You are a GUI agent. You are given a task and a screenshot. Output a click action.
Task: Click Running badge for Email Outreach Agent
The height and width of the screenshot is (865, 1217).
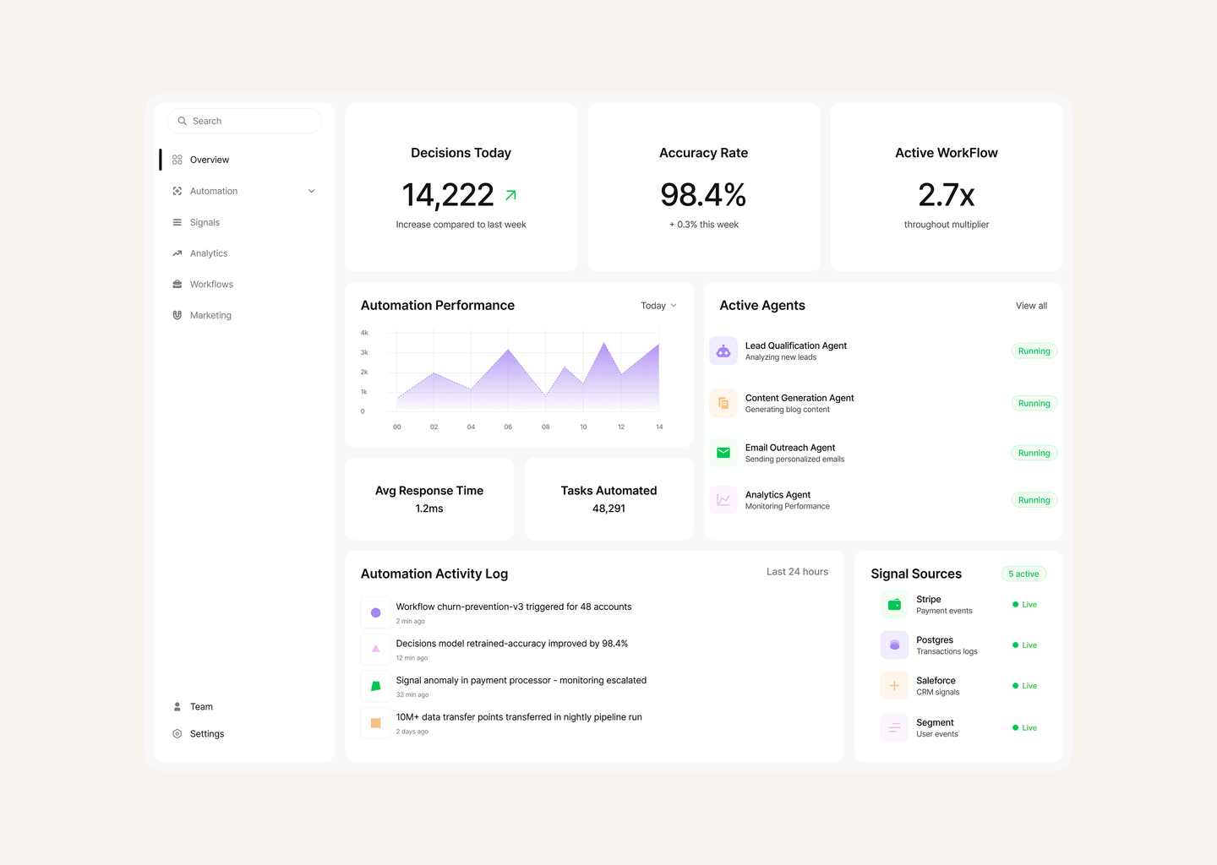(1034, 453)
